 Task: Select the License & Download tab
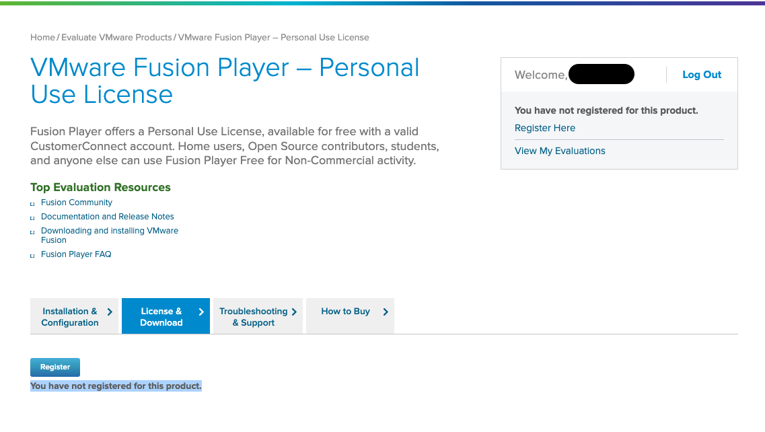point(166,316)
